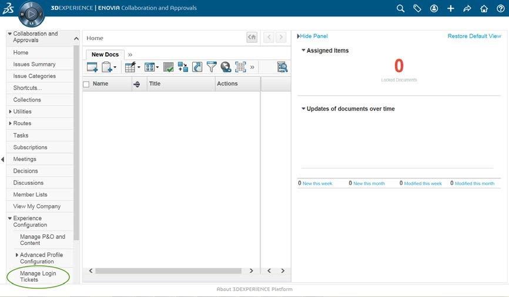The height and width of the screenshot is (297, 509).
Task: Click the create new window icon in toolbar
Action: point(92,67)
